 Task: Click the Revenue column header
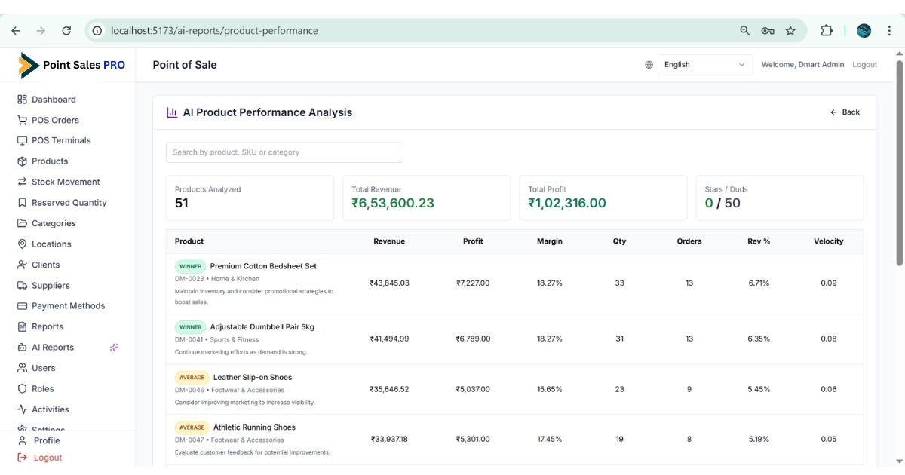(389, 241)
